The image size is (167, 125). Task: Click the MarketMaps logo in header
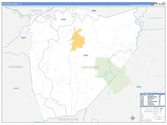158,4
